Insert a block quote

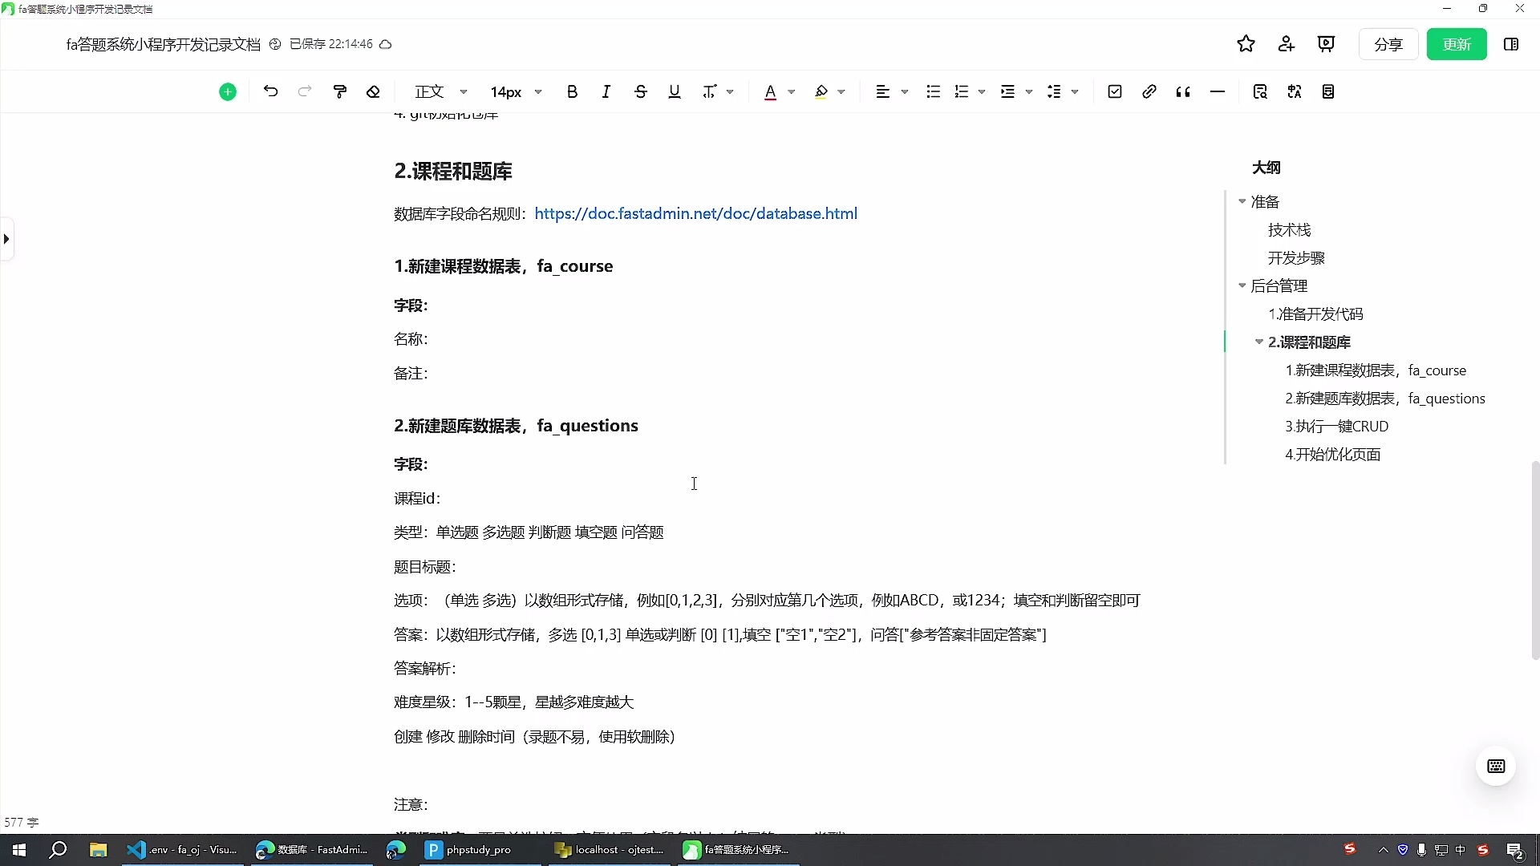click(x=1183, y=91)
